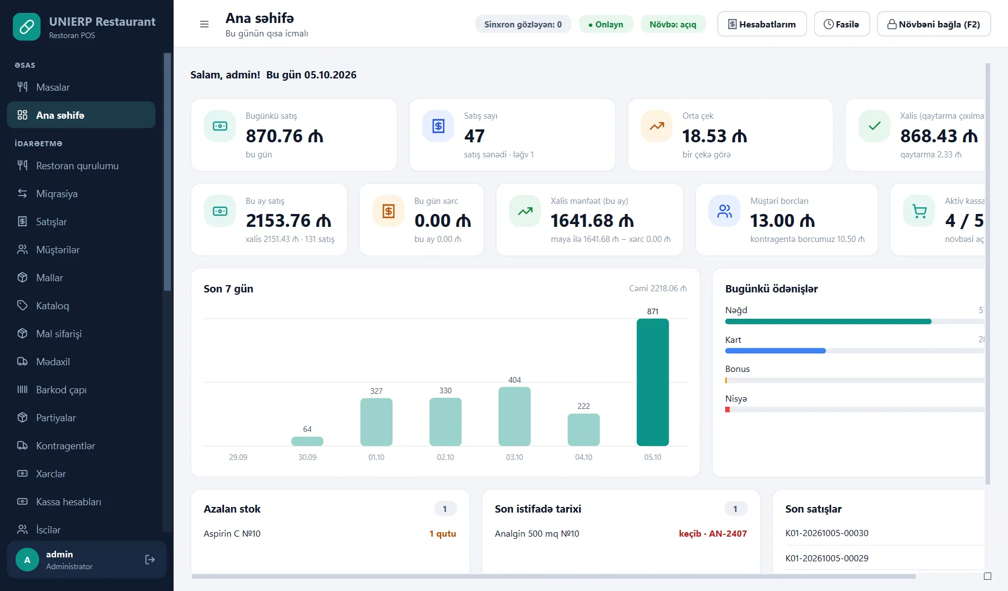Click the Müştəri borcları people icon
The image size is (1008, 591).
725,211
